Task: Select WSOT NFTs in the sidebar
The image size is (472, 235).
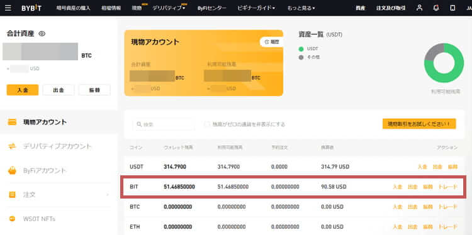Action: click(x=40, y=219)
